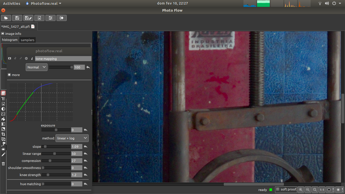Switch to the samplers tab
This screenshot has height=194, width=345.
(x=27, y=40)
